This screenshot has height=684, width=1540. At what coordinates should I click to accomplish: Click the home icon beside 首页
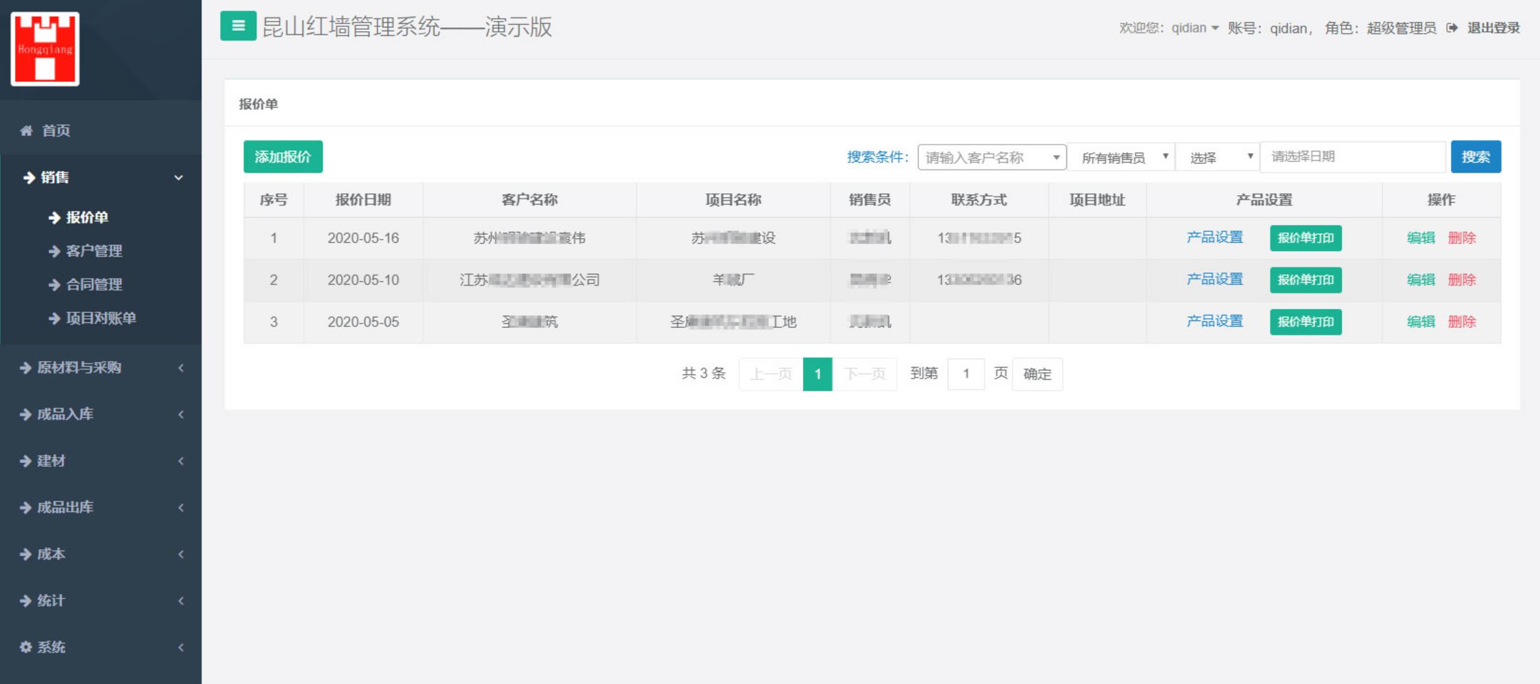tap(26, 130)
